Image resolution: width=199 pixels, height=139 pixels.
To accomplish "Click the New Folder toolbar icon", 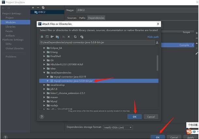I will [64, 37].
